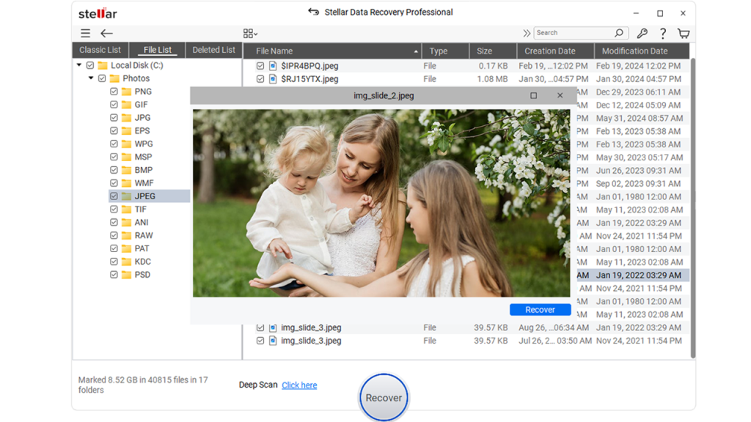Click the search magnifier icon
The image size is (751, 422).
tap(618, 32)
